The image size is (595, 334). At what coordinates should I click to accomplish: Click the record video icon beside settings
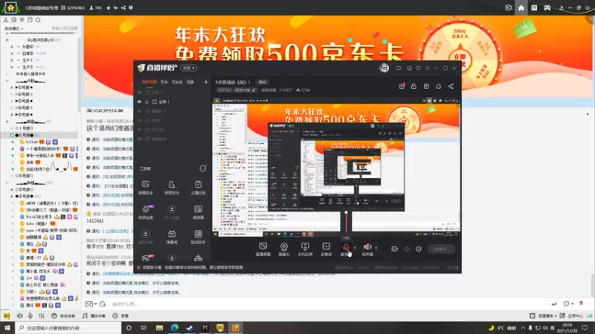coord(394,249)
